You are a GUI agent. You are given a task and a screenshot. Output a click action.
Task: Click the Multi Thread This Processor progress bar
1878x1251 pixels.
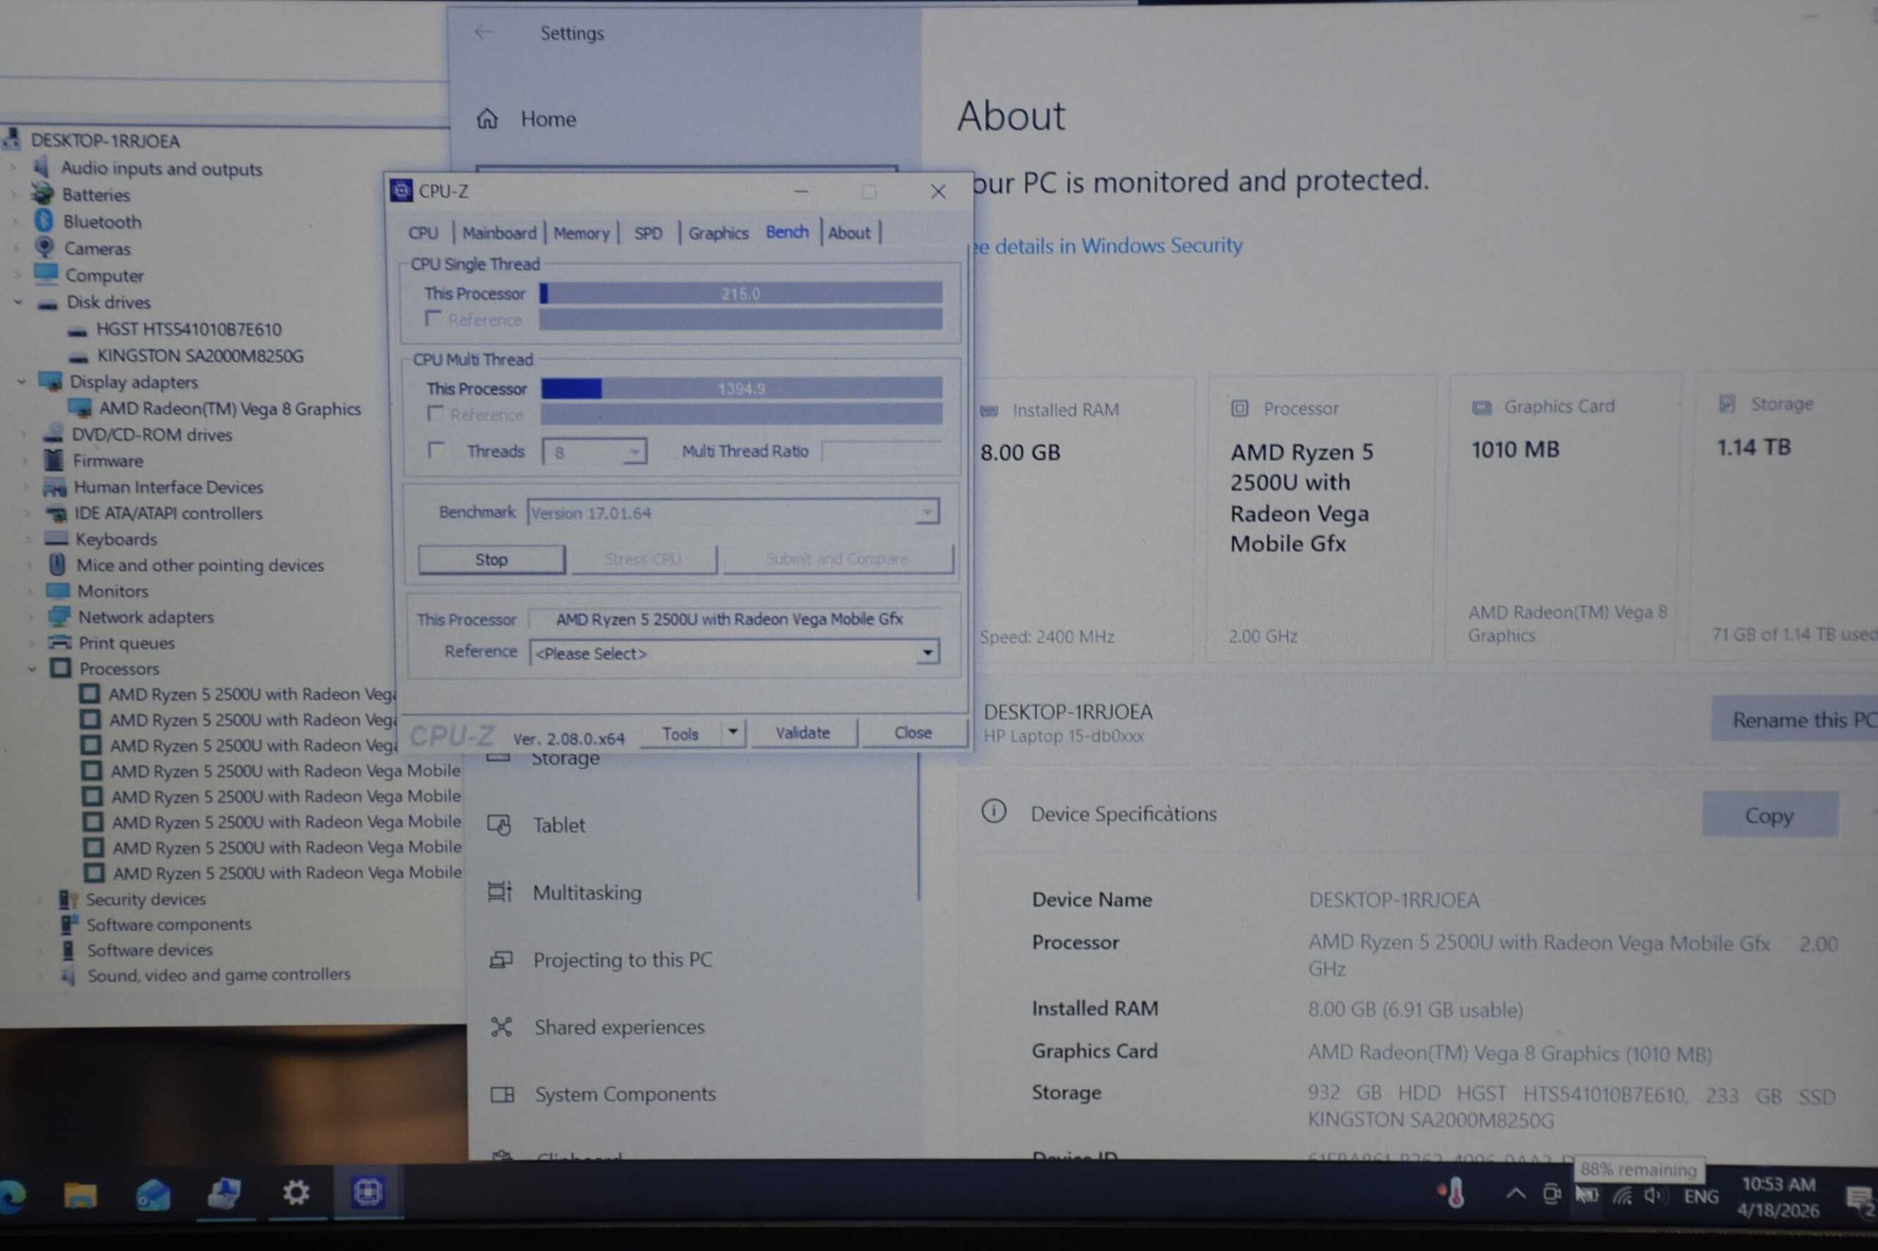point(741,389)
